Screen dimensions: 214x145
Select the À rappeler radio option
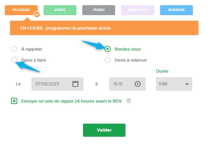coord(14,49)
